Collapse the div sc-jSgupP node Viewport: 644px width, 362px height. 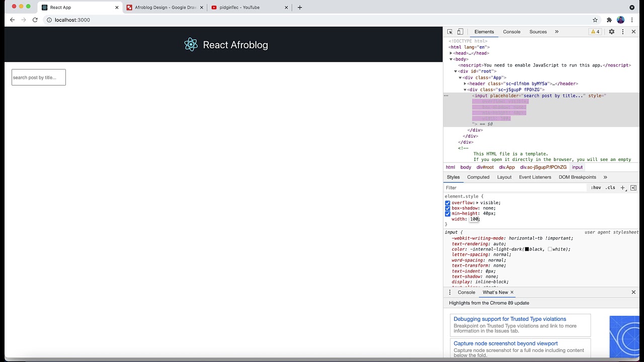tap(465, 90)
